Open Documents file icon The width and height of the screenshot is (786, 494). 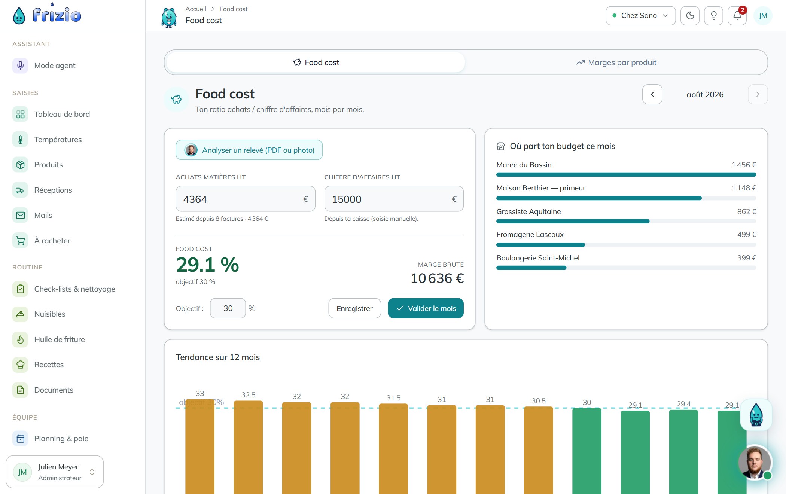pos(20,390)
